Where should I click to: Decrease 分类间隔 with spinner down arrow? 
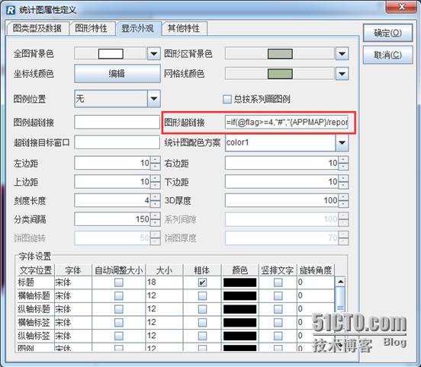[156, 222]
